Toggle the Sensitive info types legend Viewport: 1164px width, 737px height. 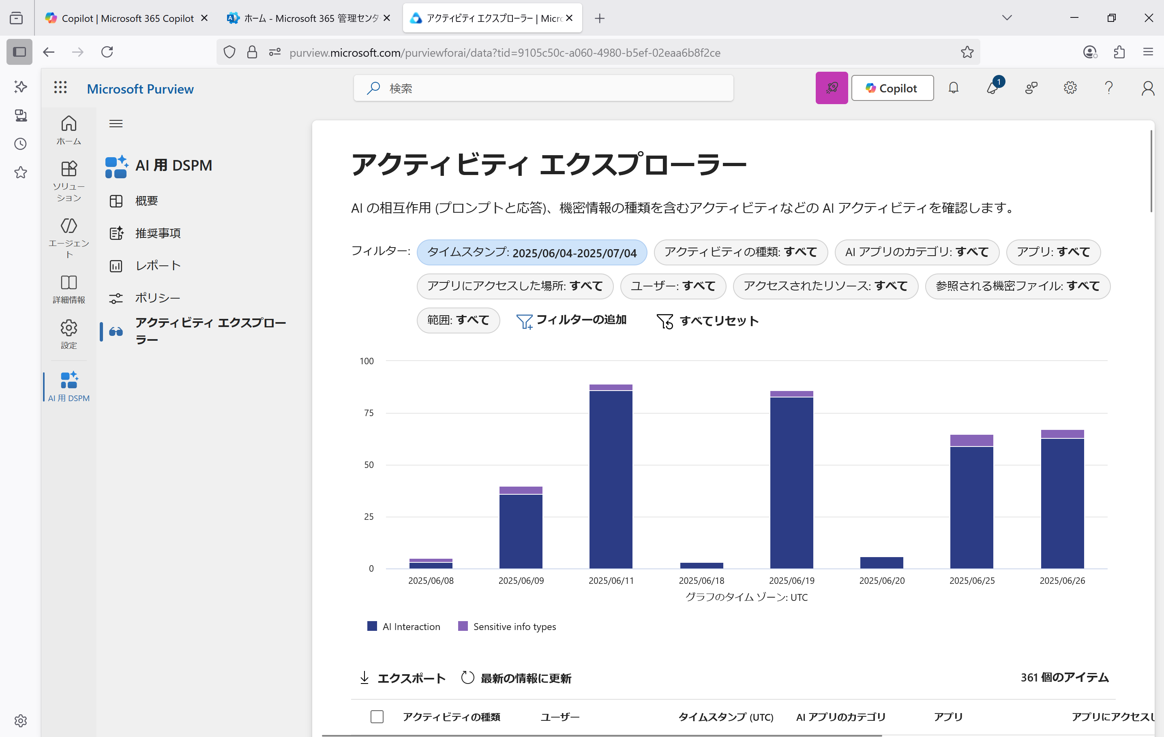pyautogui.click(x=507, y=626)
